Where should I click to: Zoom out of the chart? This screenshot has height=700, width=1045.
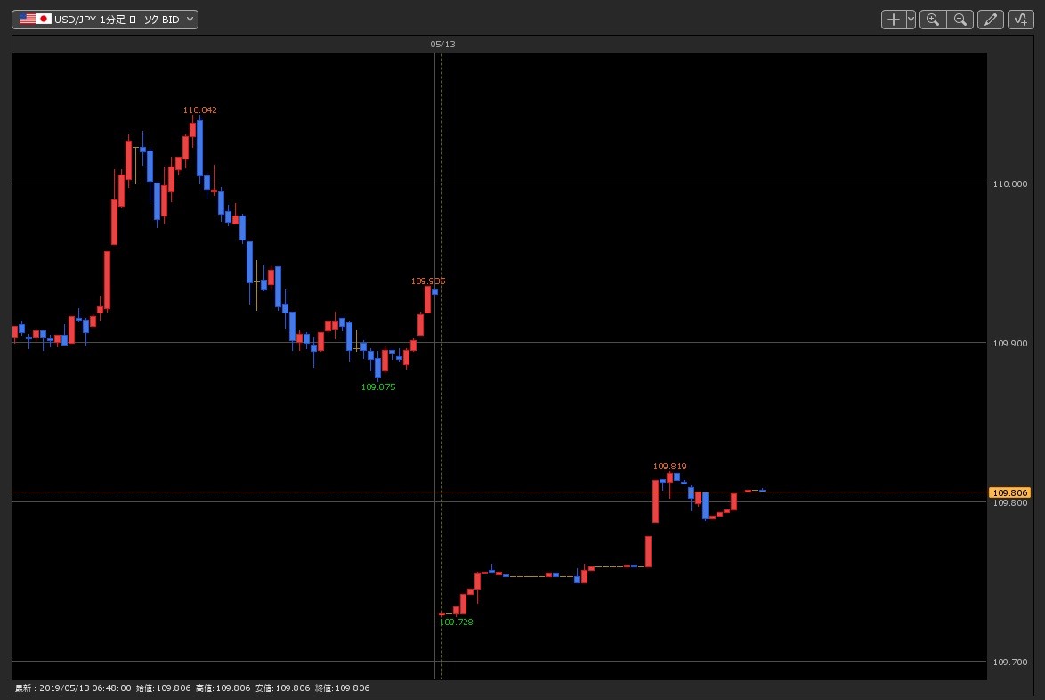tap(960, 20)
